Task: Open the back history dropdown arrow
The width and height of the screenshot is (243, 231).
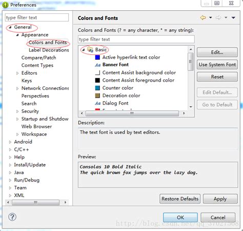Action: (211, 17)
